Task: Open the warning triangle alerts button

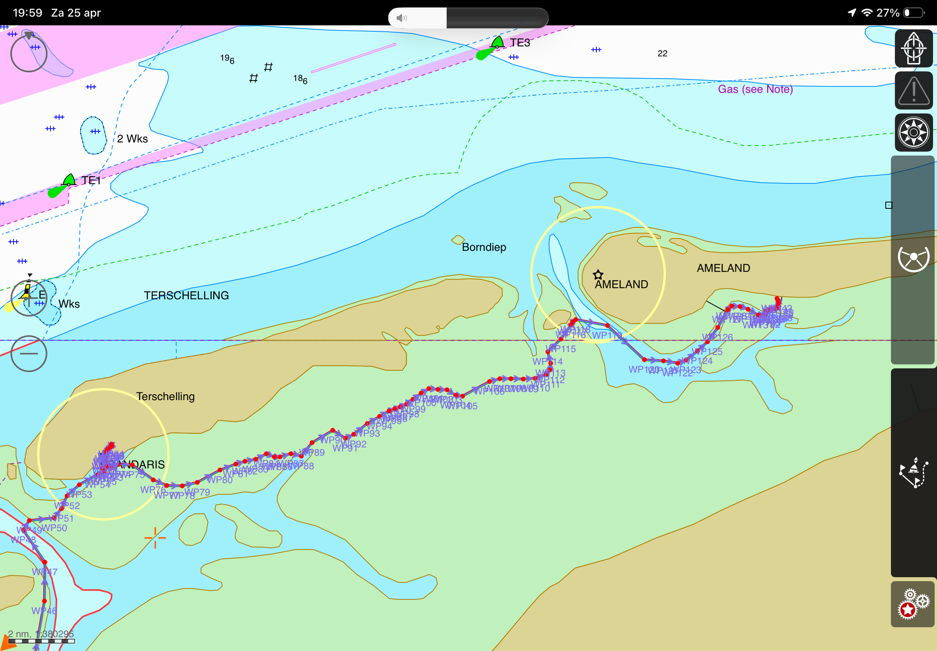Action: pyautogui.click(x=913, y=90)
